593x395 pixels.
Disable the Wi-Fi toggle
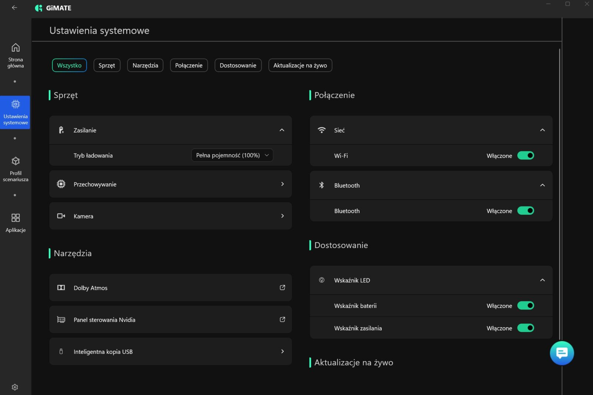pos(525,155)
